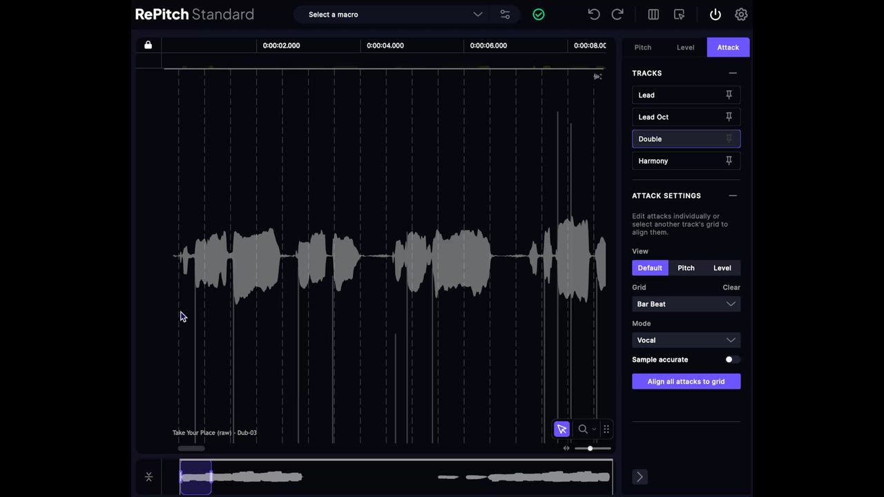
Task: Select the magnifier zoom tool
Action: tap(583, 429)
